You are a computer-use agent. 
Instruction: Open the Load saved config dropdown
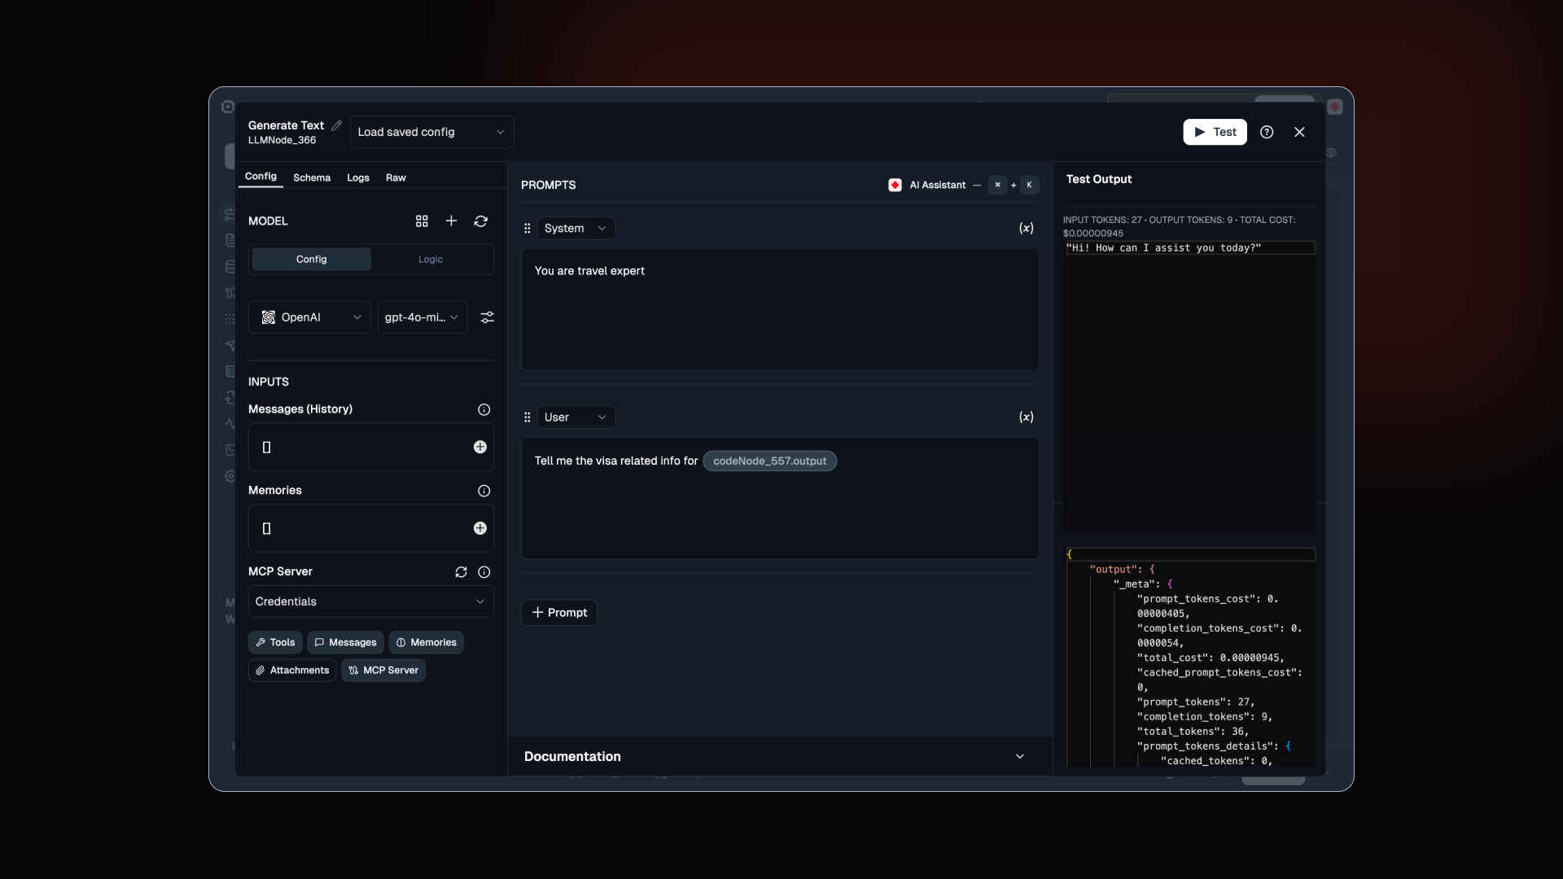coord(431,132)
